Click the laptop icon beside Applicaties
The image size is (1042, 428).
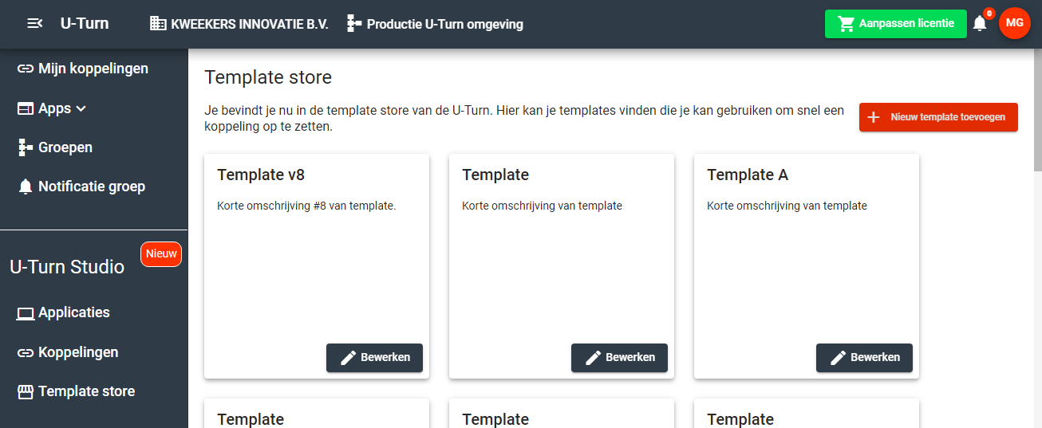click(26, 313)
